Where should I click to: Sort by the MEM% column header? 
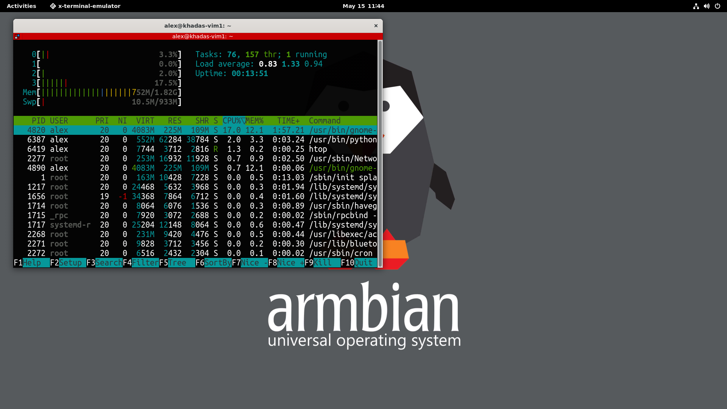tap(254, 121)
